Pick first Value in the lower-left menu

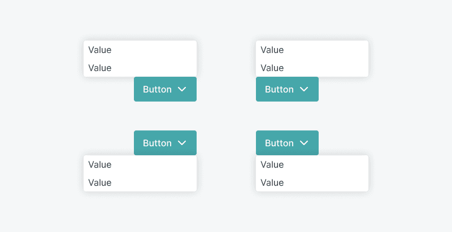click(x=100, y=165)
